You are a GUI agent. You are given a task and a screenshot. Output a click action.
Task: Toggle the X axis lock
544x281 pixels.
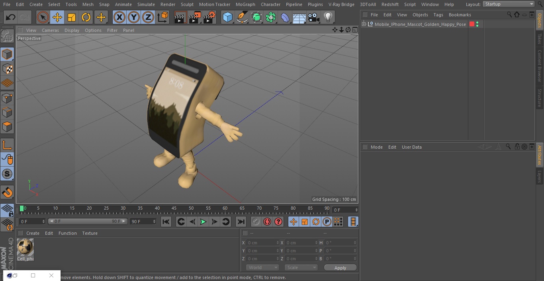click(119, 17)
